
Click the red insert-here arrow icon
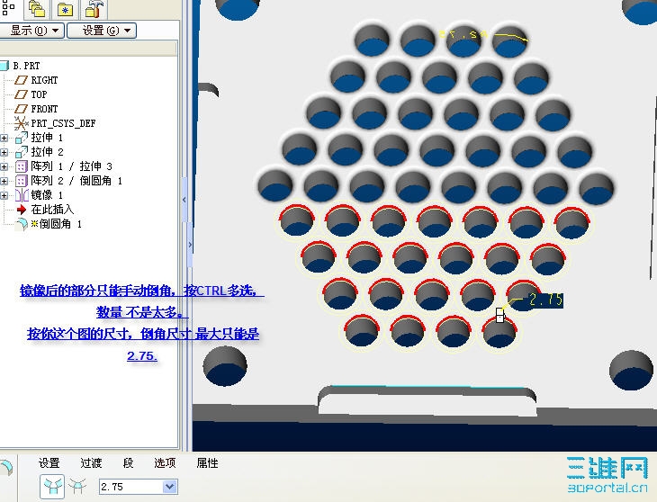point(22,210)
